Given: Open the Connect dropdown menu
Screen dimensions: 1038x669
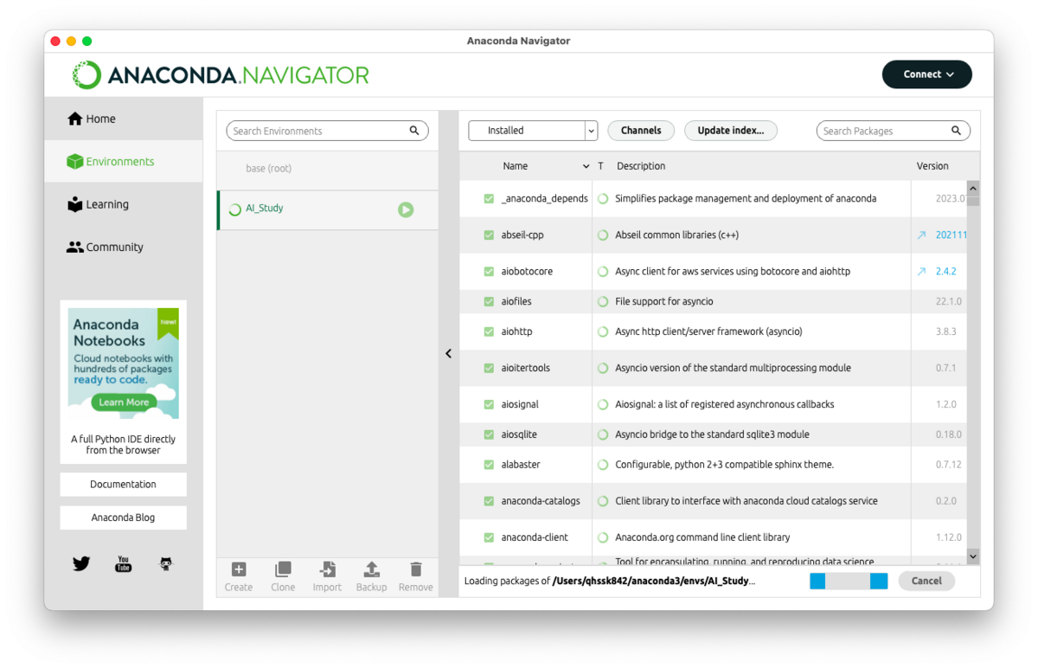Looking at the screenshot, I should point(927,74).
